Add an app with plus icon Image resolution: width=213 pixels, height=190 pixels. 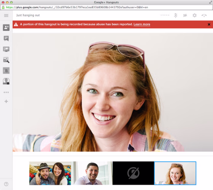[6, 101]
